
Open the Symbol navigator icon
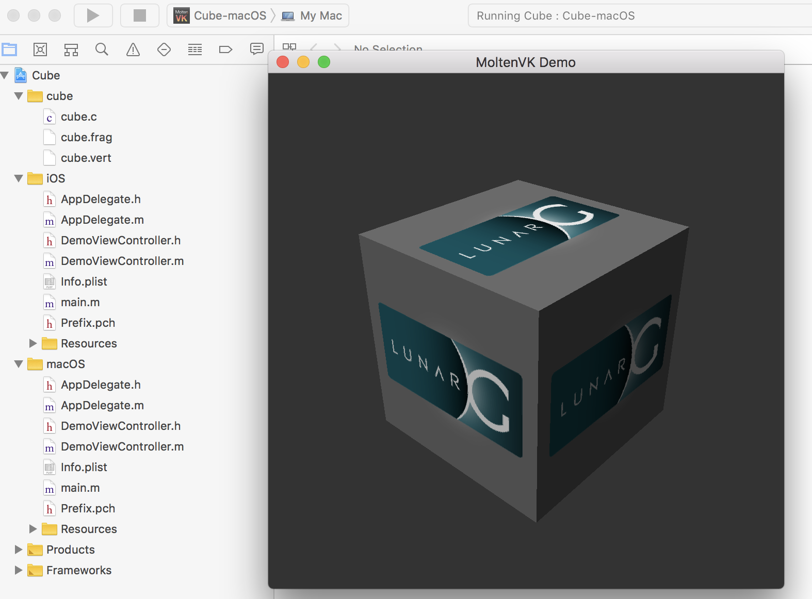[x=71, y=49]
